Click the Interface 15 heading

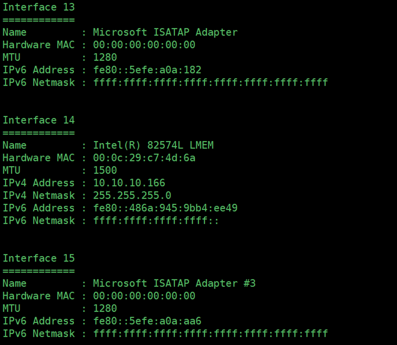tap(39, 258)
